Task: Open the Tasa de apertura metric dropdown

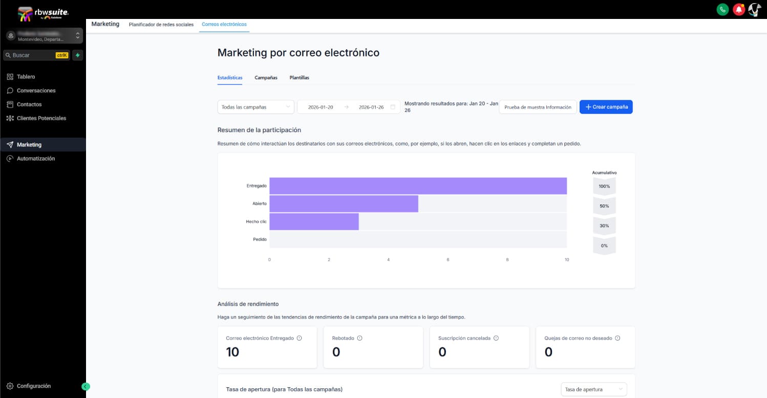Action: tap(594, 390)
